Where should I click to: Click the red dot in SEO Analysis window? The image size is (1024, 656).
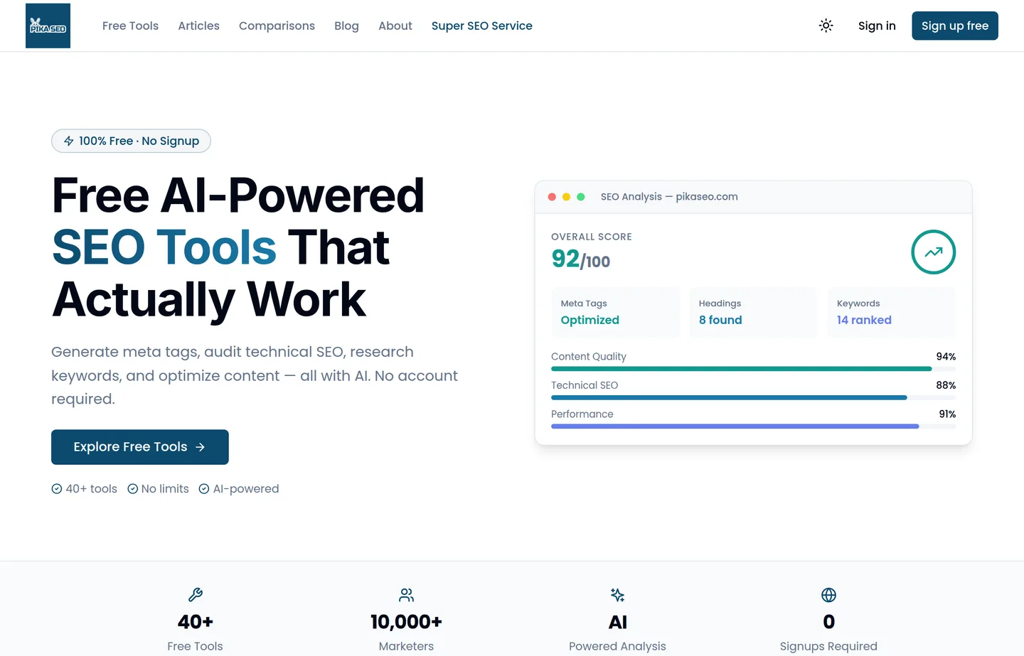click(552, 197)
